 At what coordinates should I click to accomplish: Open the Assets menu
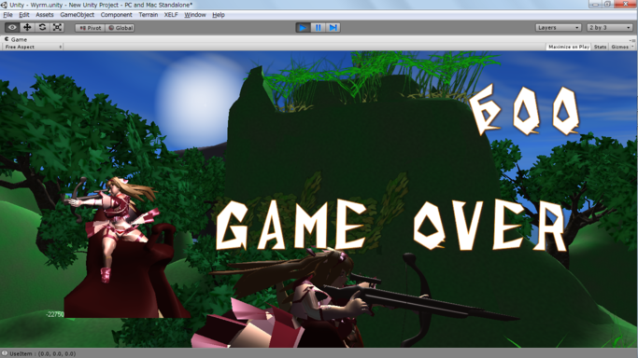44,15
